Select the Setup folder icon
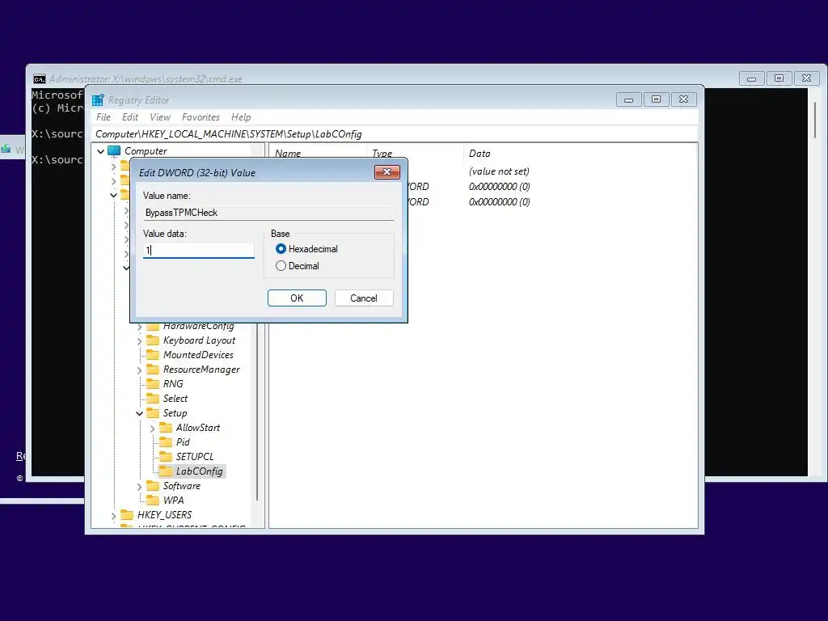This screenshot has height=621, width=828. (153, 412)
